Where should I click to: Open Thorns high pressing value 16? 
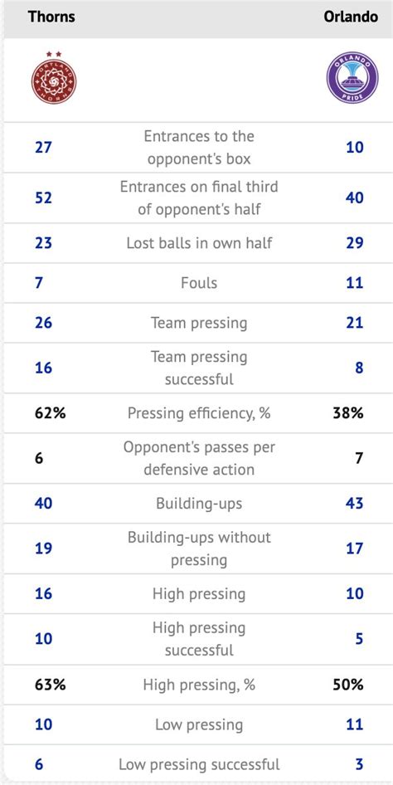tap(43, 594)
